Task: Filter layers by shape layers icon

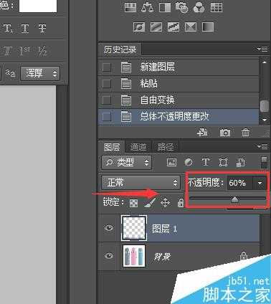Action: point(223,162)
